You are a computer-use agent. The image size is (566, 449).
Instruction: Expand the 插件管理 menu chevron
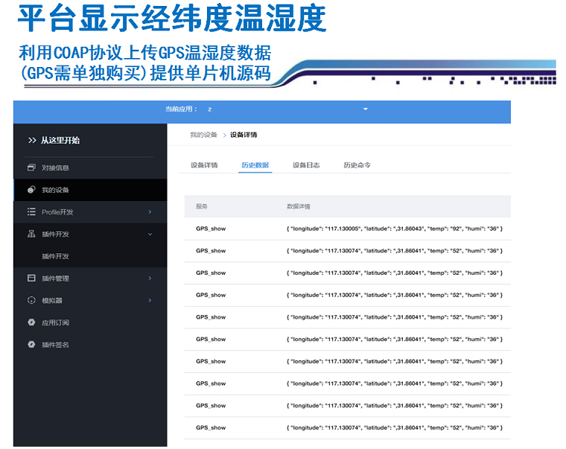coord(150,278)
